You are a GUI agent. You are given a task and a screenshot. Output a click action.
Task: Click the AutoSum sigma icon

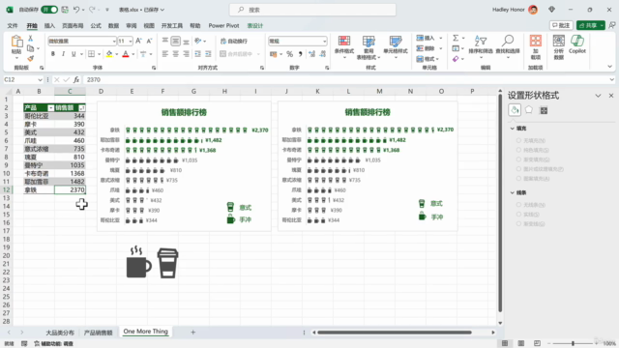click(456, 38)
